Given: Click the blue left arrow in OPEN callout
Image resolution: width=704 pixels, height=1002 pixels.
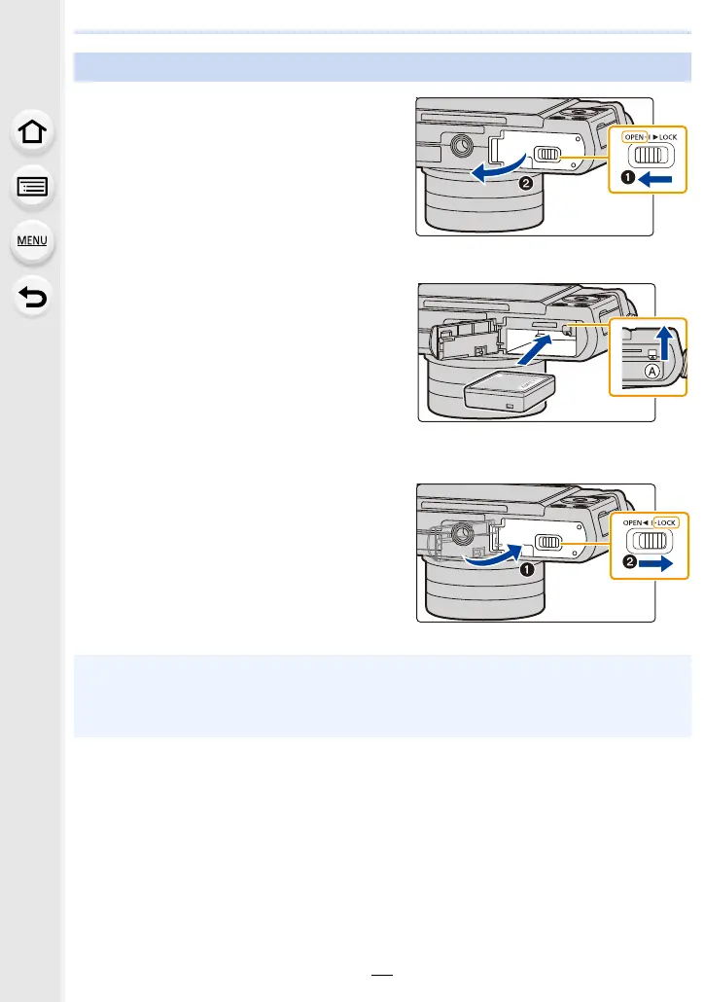Looking at the screenshot, I should (654, 178).
